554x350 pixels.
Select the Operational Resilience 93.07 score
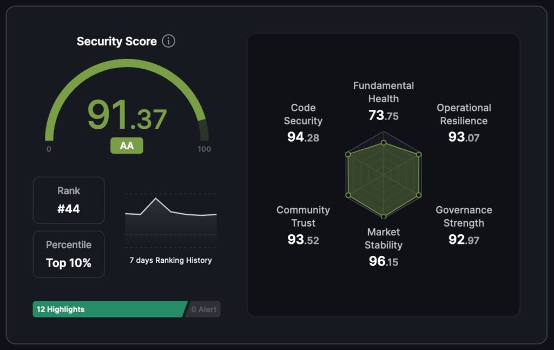[x=464, y=123]
